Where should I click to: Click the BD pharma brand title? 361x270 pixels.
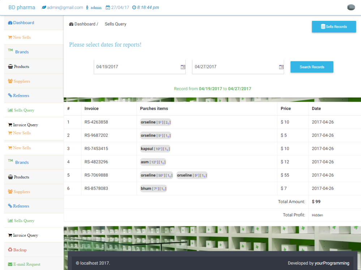[x=22, y=8]
